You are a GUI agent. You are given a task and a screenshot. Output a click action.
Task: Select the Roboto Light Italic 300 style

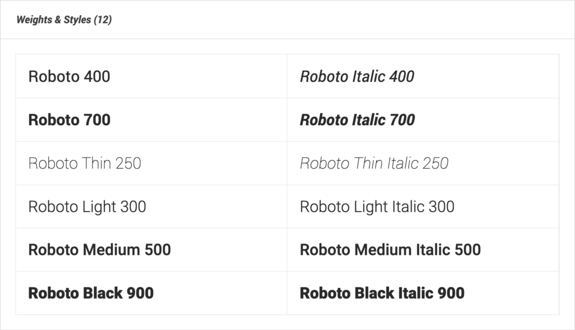click(x=377, y=207)
